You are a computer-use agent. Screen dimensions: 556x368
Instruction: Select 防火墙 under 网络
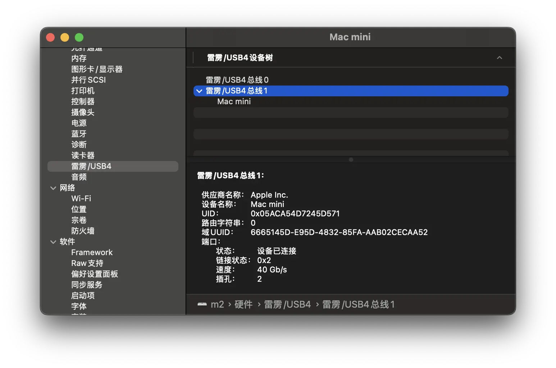pyautogui.click(x=82, y=231)
